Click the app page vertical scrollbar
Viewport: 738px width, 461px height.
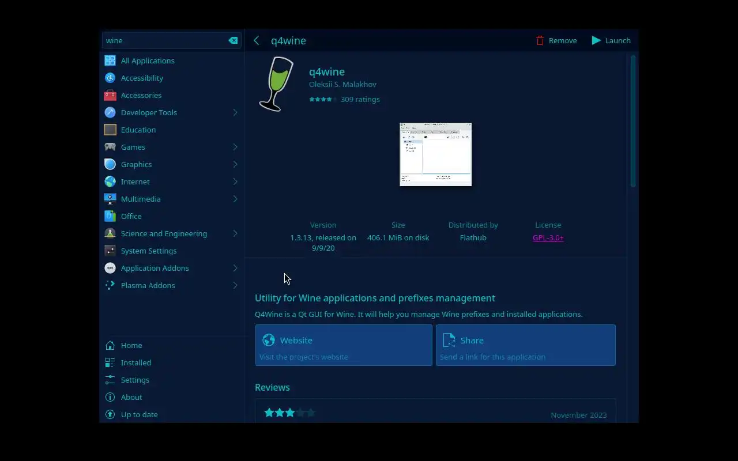pos(632,121)
